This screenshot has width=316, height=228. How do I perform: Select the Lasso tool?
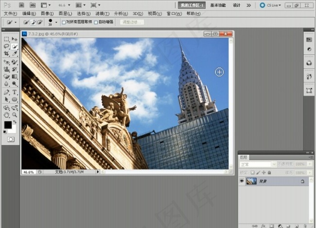[6, 46]
